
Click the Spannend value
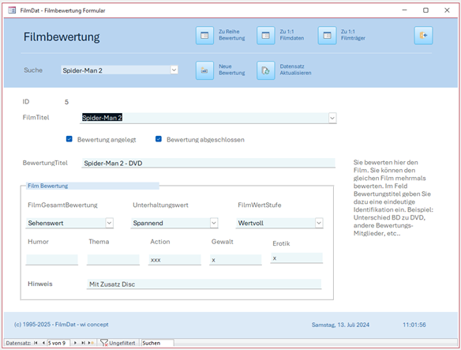pyautogui.click(x=148, y=223)
